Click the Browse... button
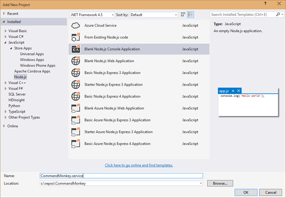 (x=220, y=183)
